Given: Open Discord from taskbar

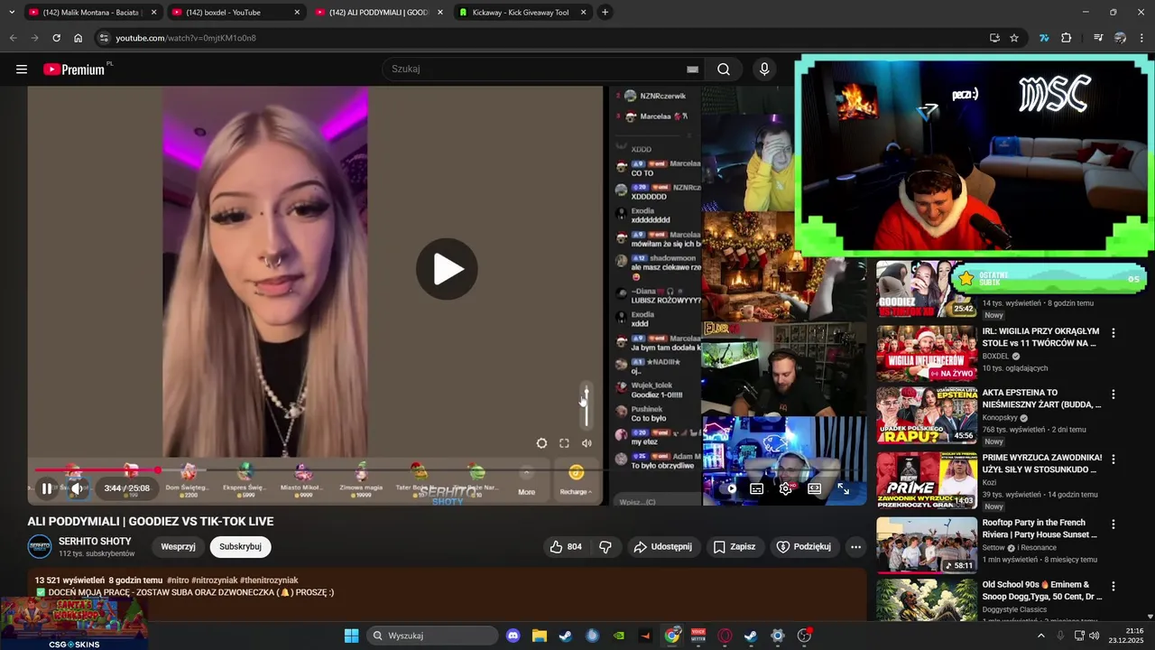Looking at the screenshot, I should (x=513, y=636).
